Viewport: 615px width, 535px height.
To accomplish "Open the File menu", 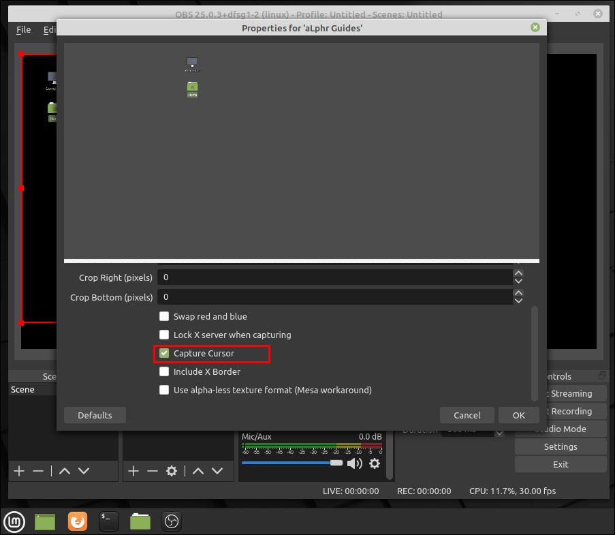I will [24, 29].
